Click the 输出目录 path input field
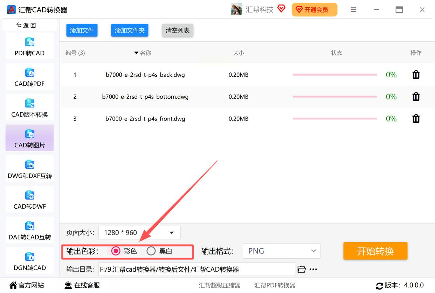This screenshot has width=435, height=293. (x=196, y=269)
